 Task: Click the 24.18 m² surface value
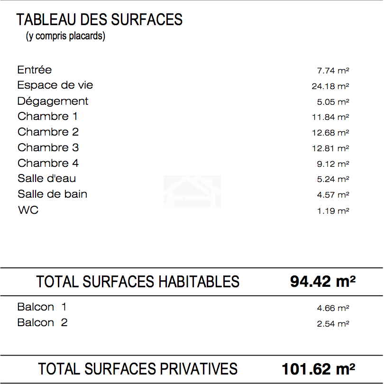click(x=330, y=86)
